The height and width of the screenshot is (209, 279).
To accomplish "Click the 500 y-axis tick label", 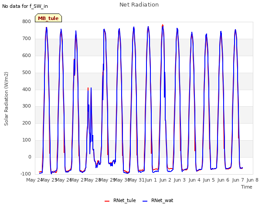I will 27,72.
